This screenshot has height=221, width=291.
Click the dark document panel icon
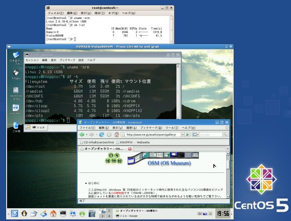click(x=92, y=214)
